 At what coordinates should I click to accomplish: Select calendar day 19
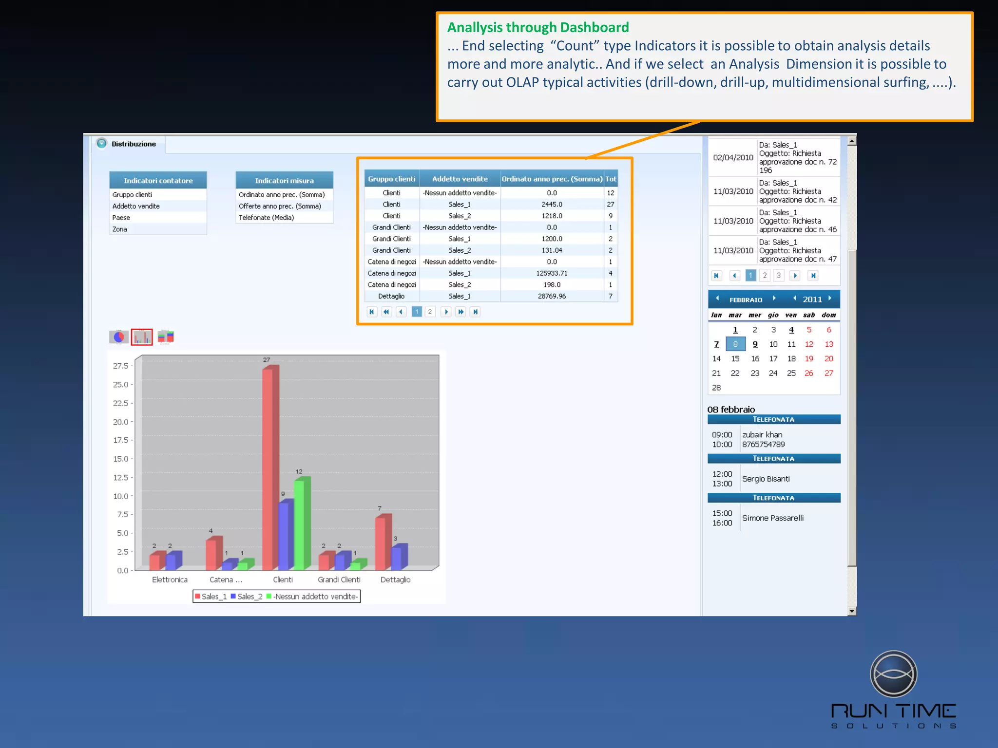(x=809, y=358)
